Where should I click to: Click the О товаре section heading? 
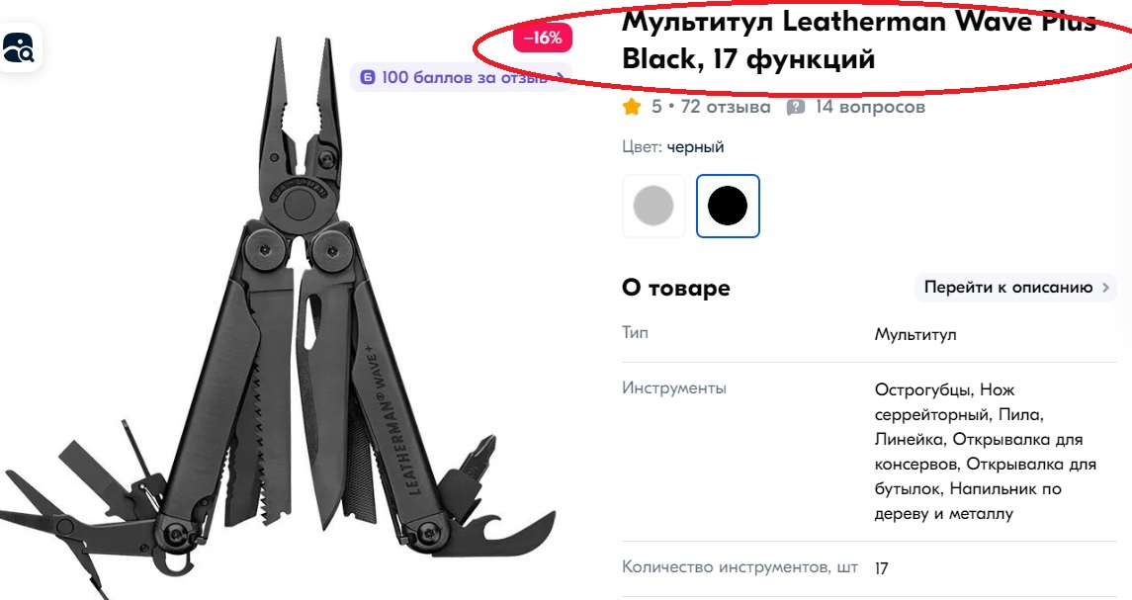point(675,288)
